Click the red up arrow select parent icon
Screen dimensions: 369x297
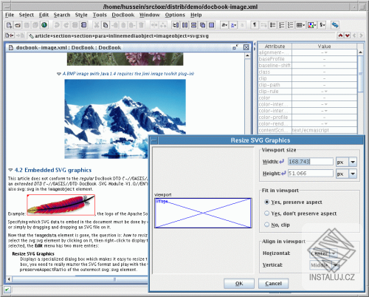(340, 35)
